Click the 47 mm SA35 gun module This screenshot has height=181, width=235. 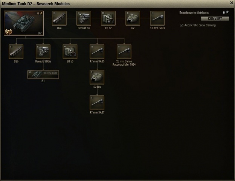tap(97, 52)
